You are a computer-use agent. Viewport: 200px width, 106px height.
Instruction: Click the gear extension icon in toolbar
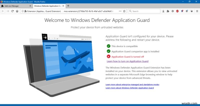click(172, 11)
